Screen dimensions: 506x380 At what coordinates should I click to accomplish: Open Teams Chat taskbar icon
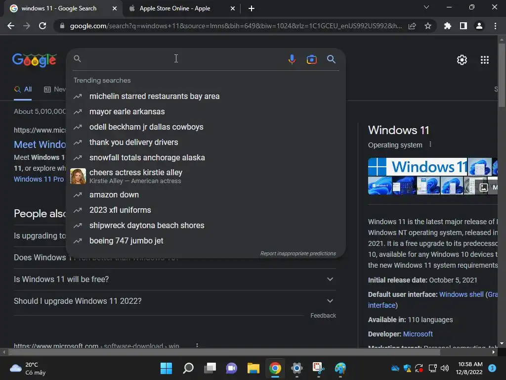(231, 368)
